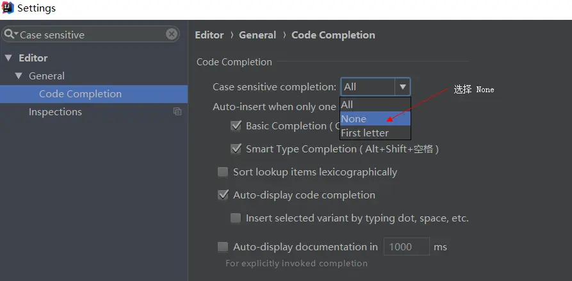Enable Sort lookup items lexicographically

[223, 172]
